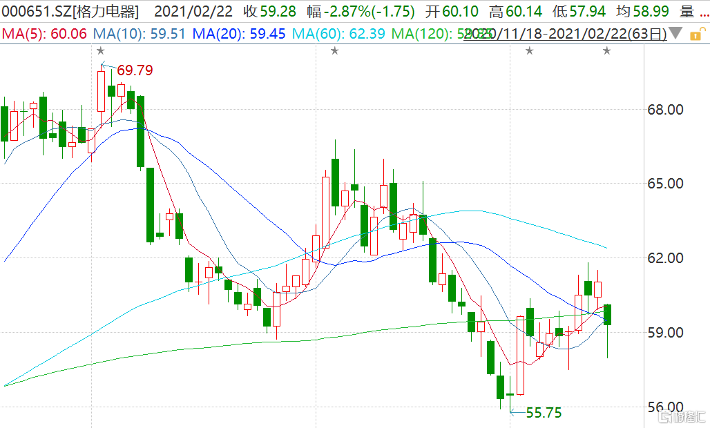Select the MA(60): 62.39 indicator label
This screenshot has height=428, width=710.
[338, 34]
